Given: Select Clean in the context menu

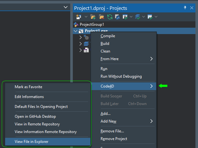Looking at the screenshot, I should click(124, 51).
